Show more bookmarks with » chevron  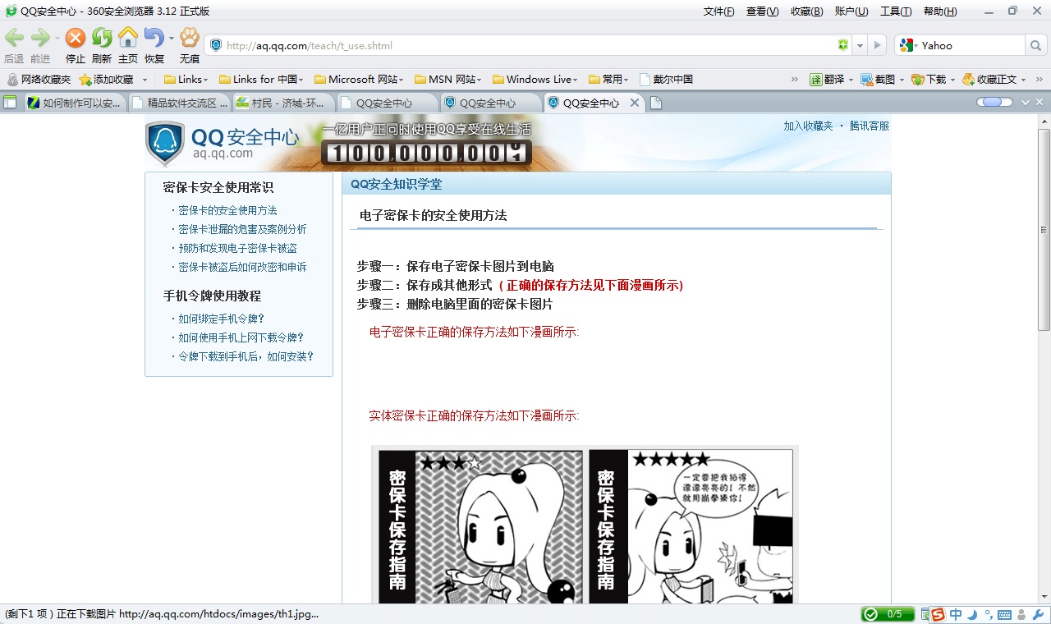coord(794,80)
